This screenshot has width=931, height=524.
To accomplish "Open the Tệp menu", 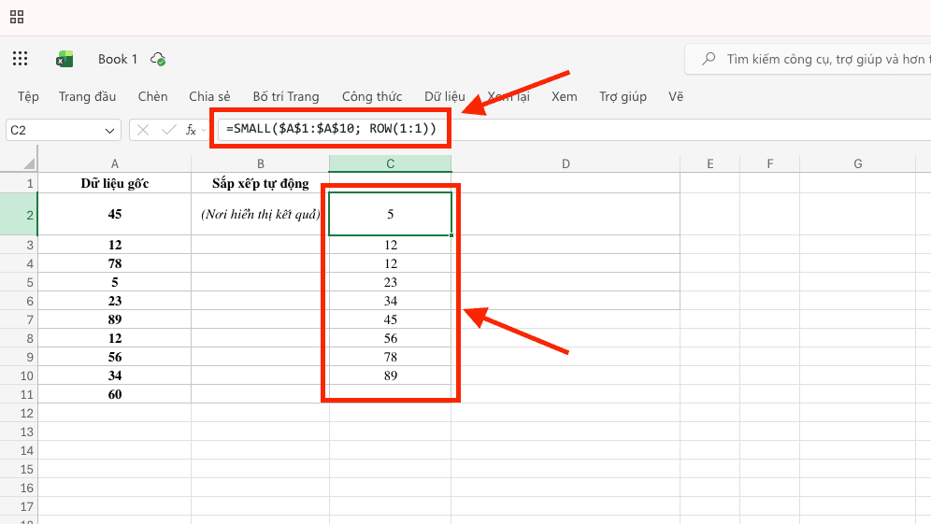I will 28,97.
